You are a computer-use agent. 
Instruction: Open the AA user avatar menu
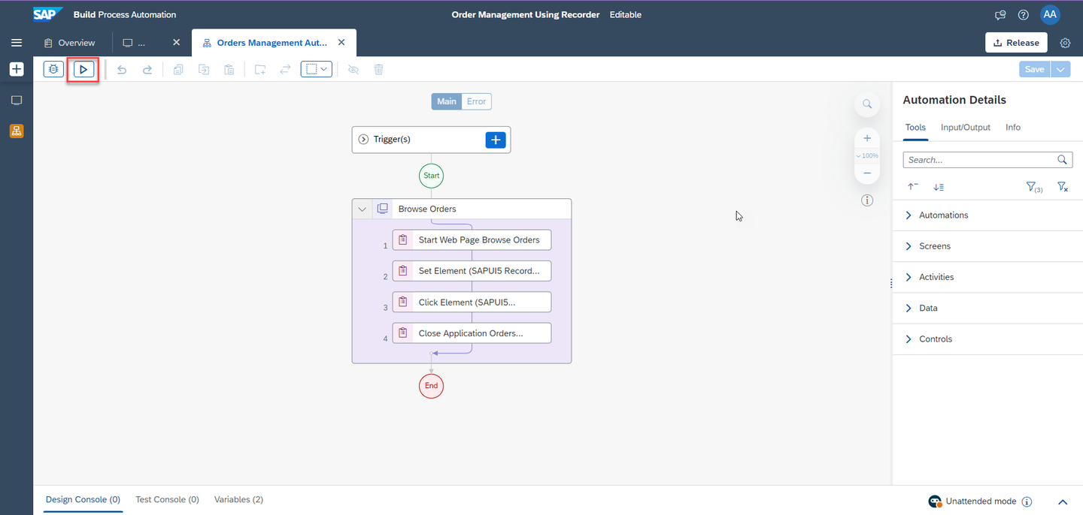1050,14
